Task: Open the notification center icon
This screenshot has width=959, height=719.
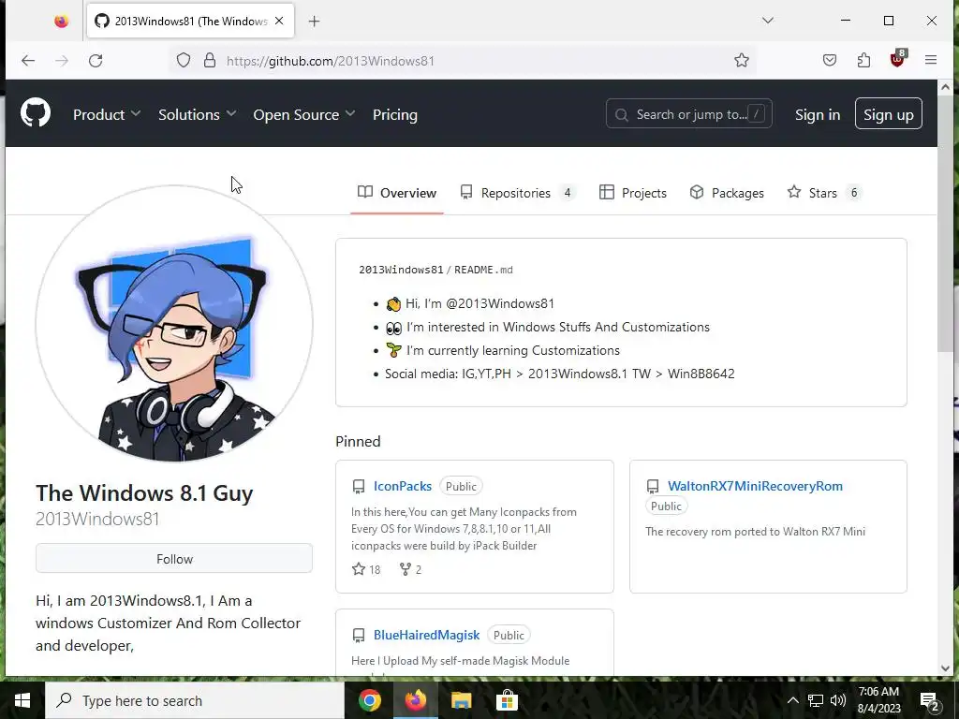Action: 930,700
